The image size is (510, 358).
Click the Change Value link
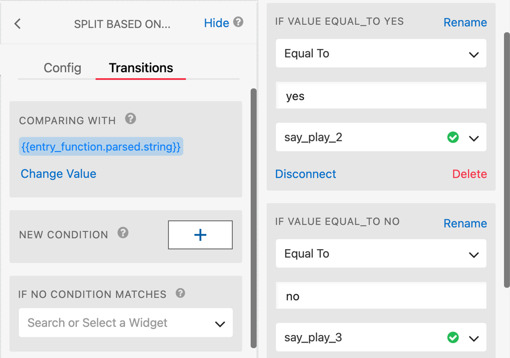(59, 174)
